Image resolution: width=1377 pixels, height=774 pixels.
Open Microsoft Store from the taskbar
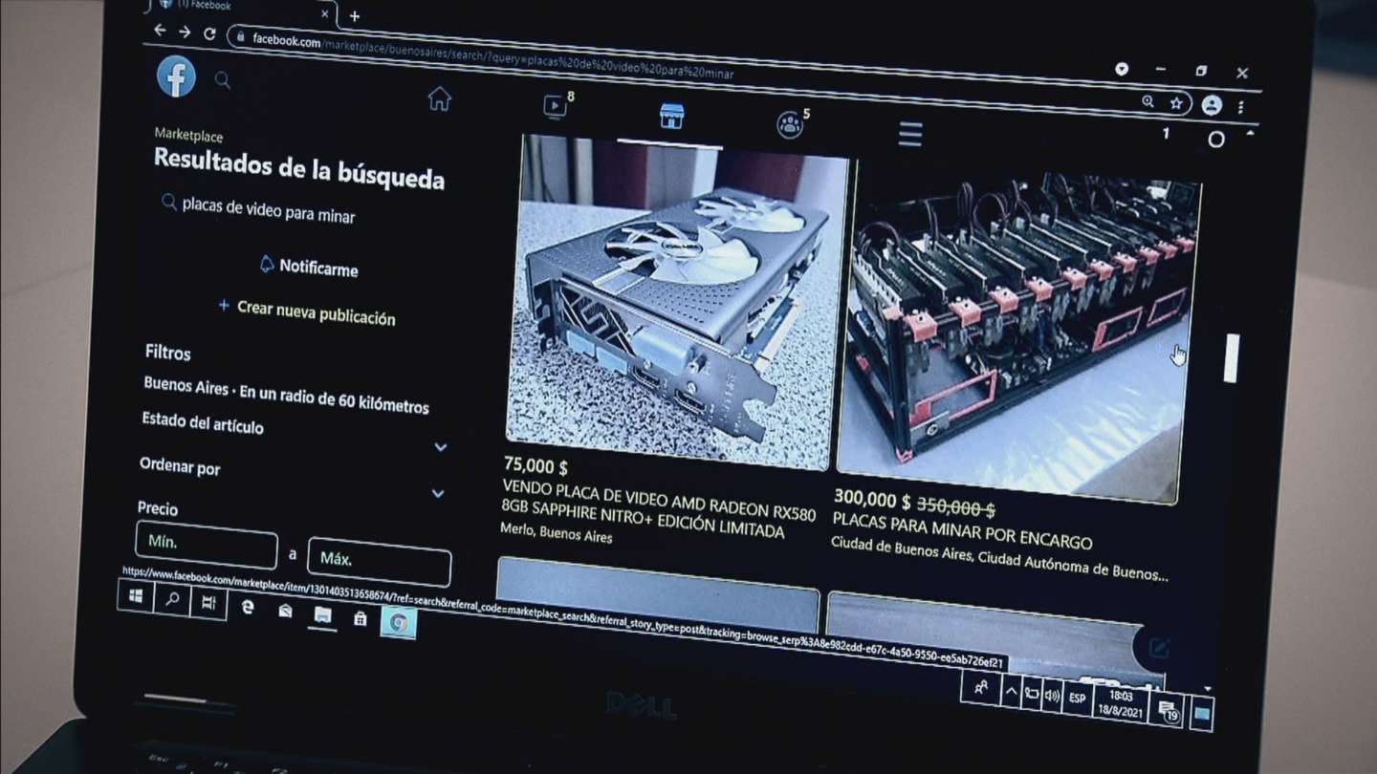pos(361,619)
